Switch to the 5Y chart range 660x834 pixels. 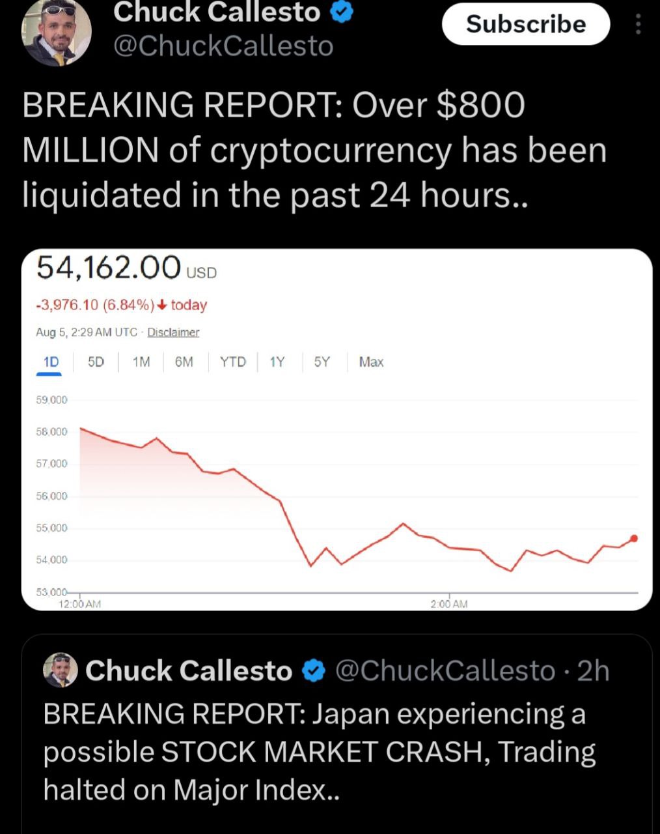click(x=322, y=362)
